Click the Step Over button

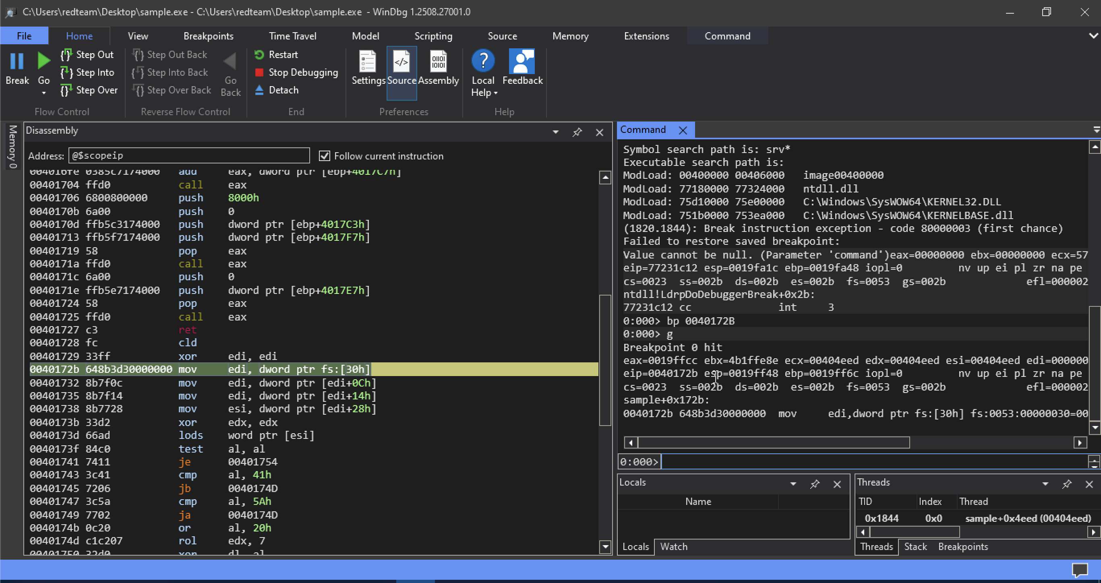[89, 90]
